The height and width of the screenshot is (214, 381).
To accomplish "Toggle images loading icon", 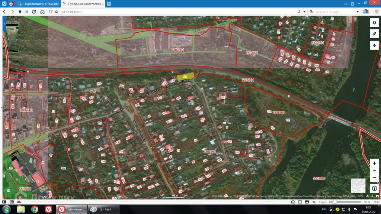I will click(307, 202).
